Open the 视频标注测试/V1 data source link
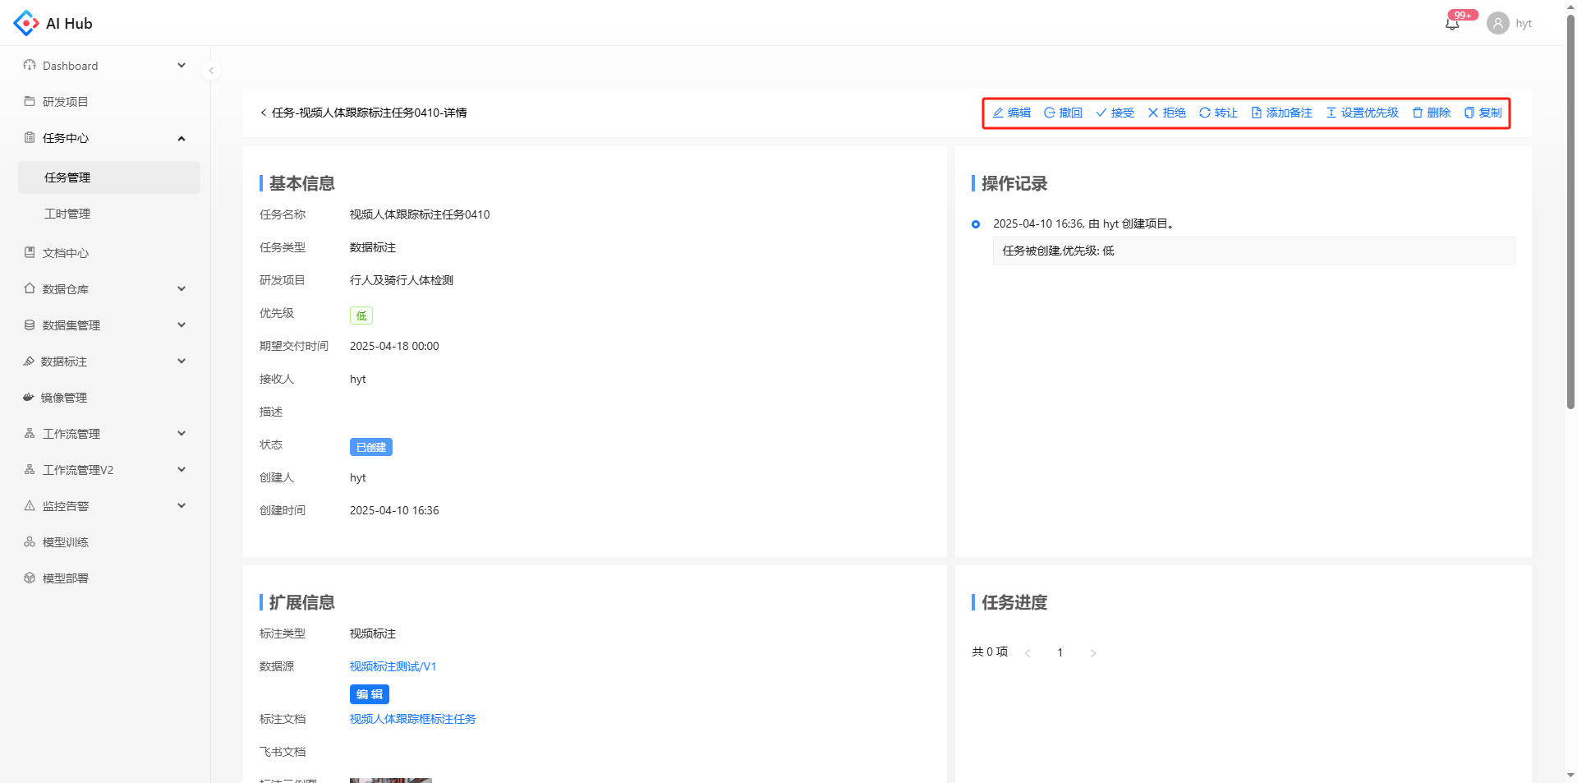The height and width of the screenshot is (783, 1577). tap(393, 666)
